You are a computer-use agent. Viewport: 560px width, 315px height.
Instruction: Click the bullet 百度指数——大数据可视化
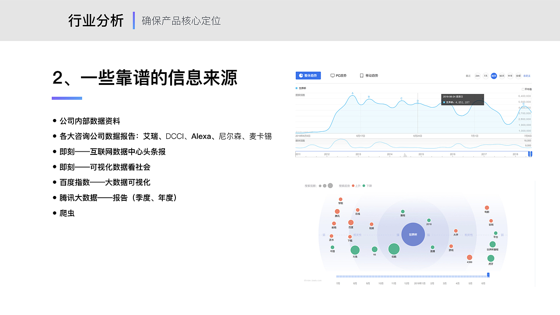[105, 182]
